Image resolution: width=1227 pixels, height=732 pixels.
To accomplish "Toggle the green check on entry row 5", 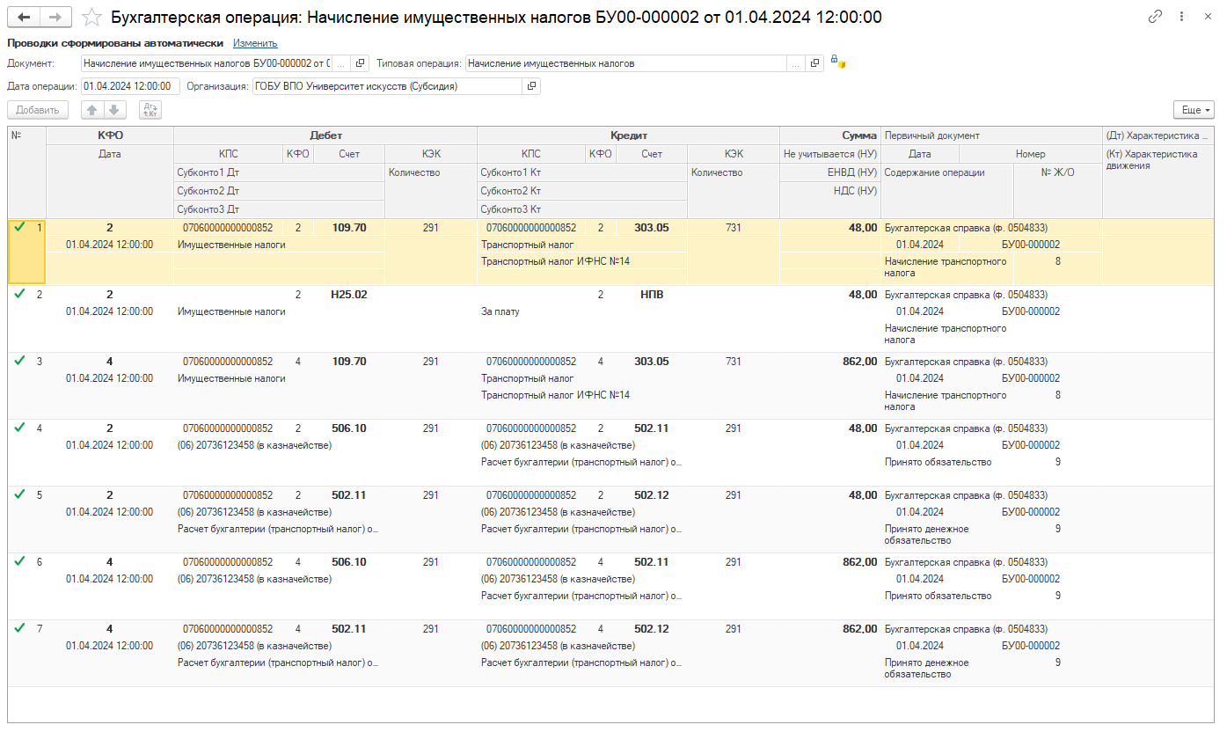I will click(19, 494).
